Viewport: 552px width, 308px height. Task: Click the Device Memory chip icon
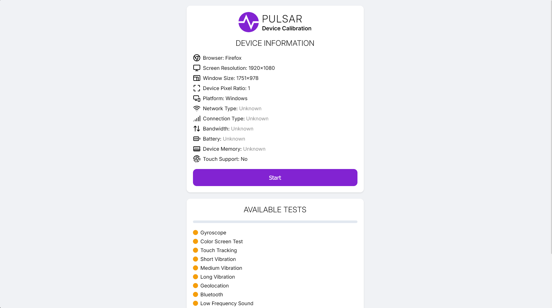click(197, 149)
